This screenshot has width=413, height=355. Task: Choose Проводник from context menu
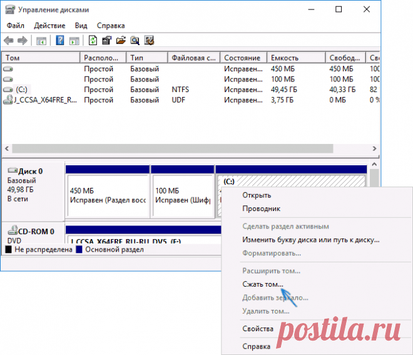click(262, 208)
